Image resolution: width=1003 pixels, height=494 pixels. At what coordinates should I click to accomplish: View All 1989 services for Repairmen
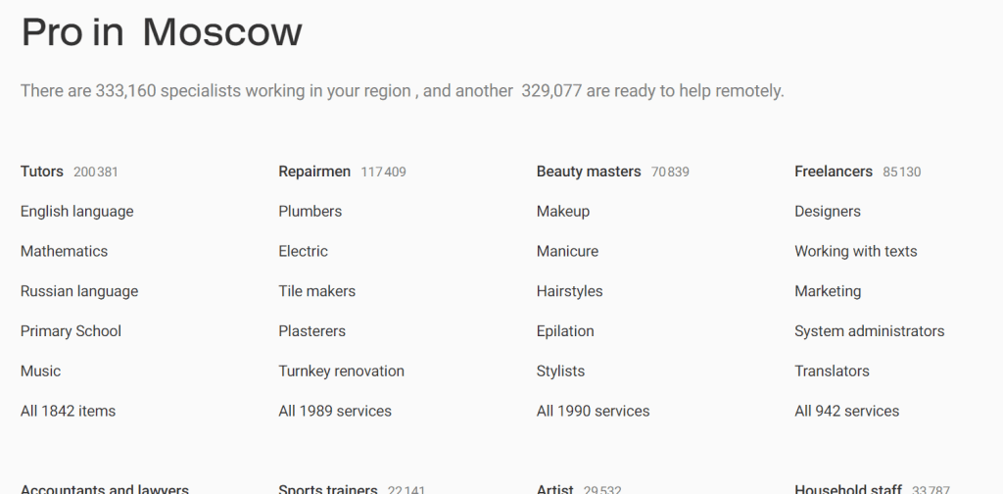click(334, 412)
